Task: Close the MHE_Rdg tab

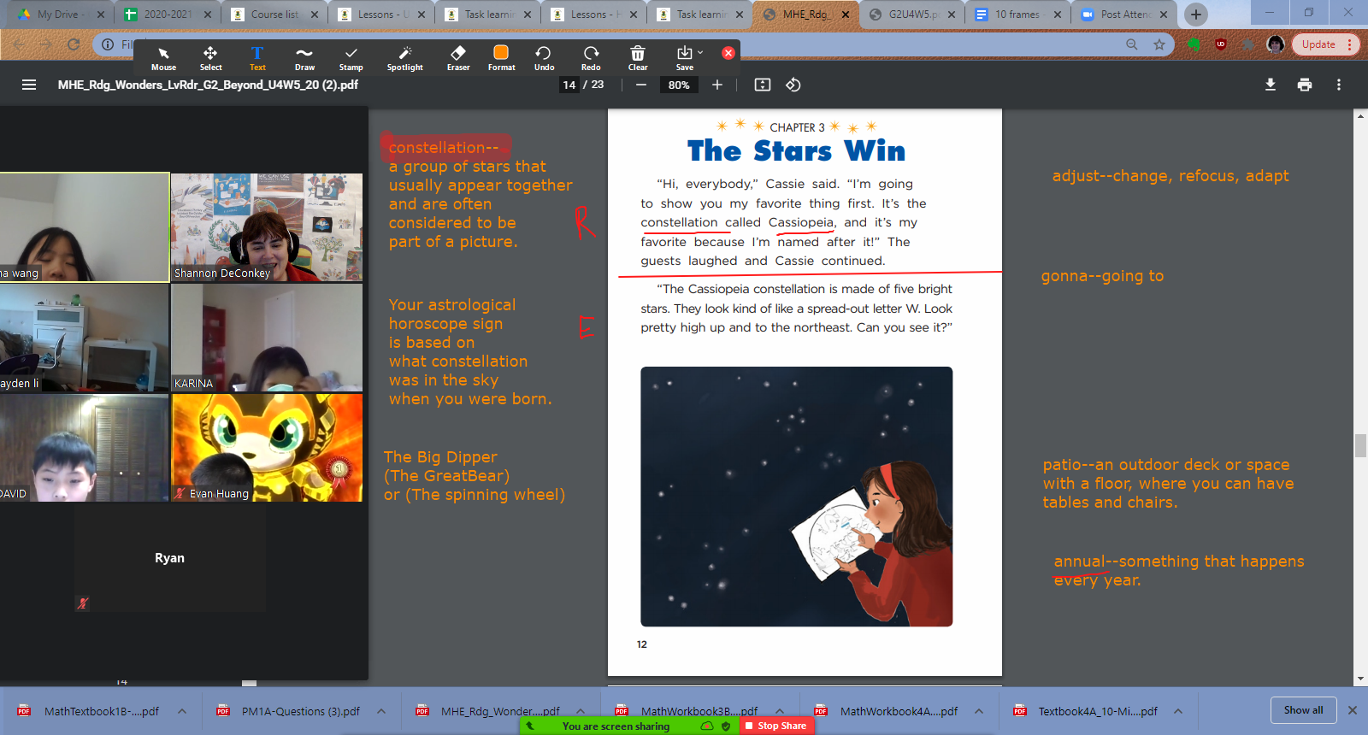Action: click(x=846, y=15)
